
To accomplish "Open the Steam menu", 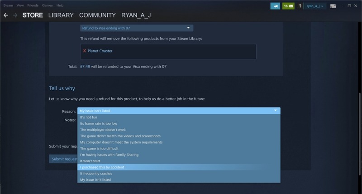I will coord(8,5).
